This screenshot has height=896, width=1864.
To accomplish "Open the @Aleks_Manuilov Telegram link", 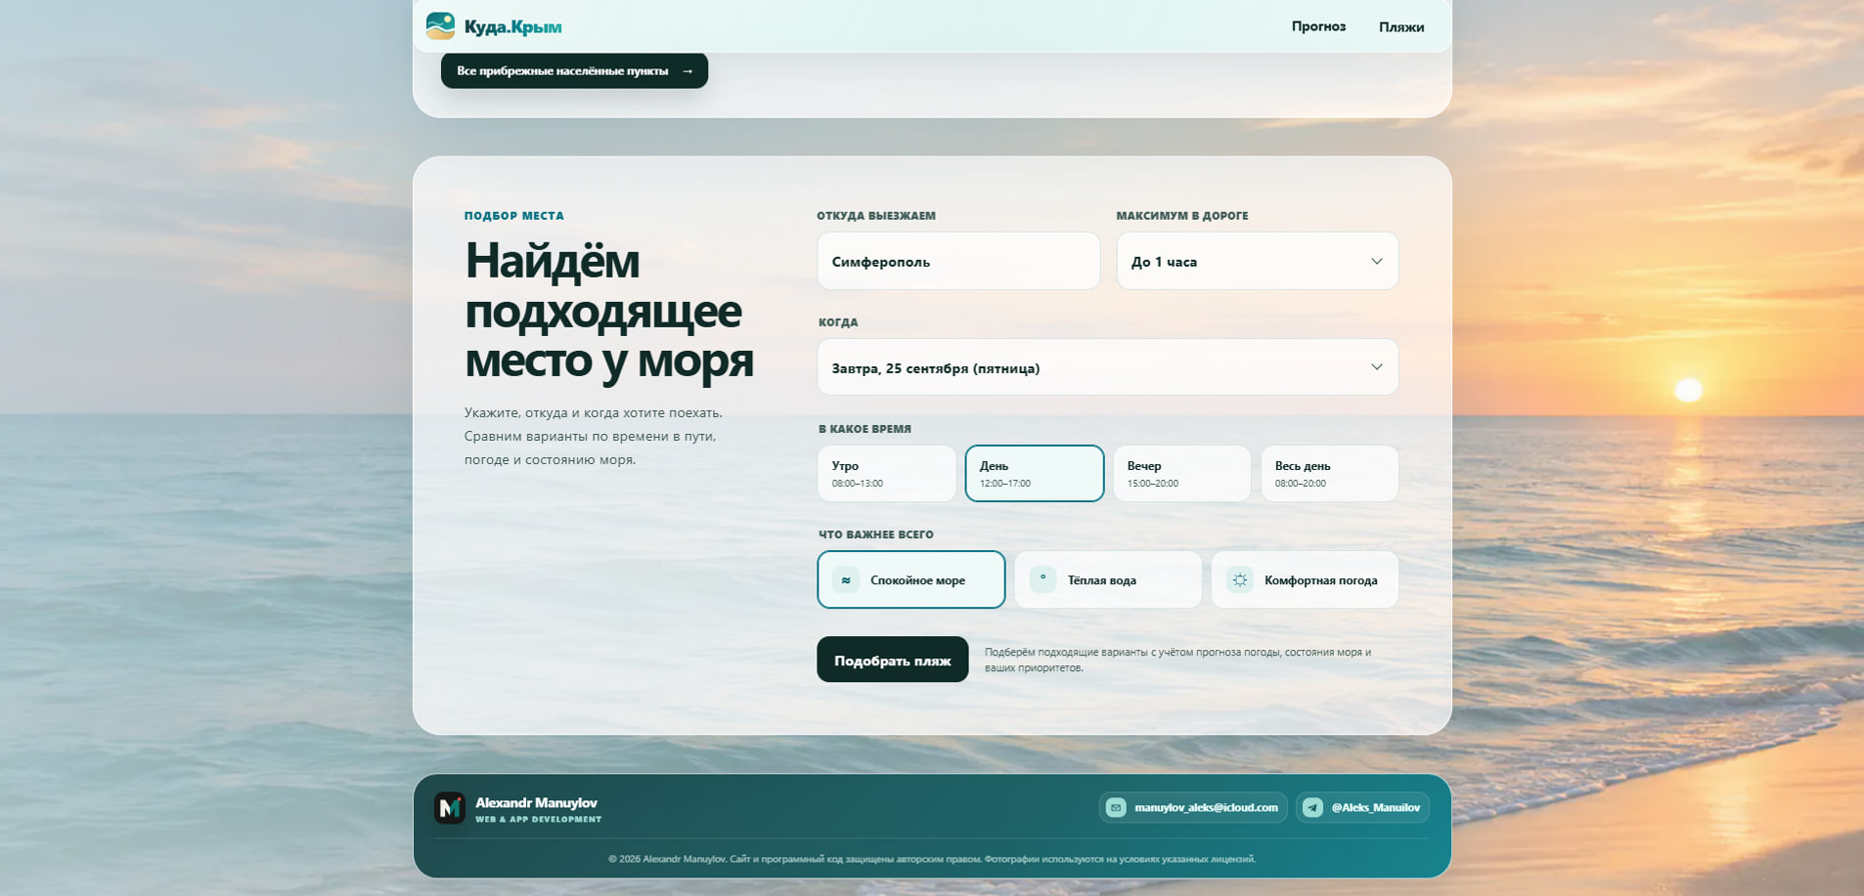I will [x=1362, y=808].
